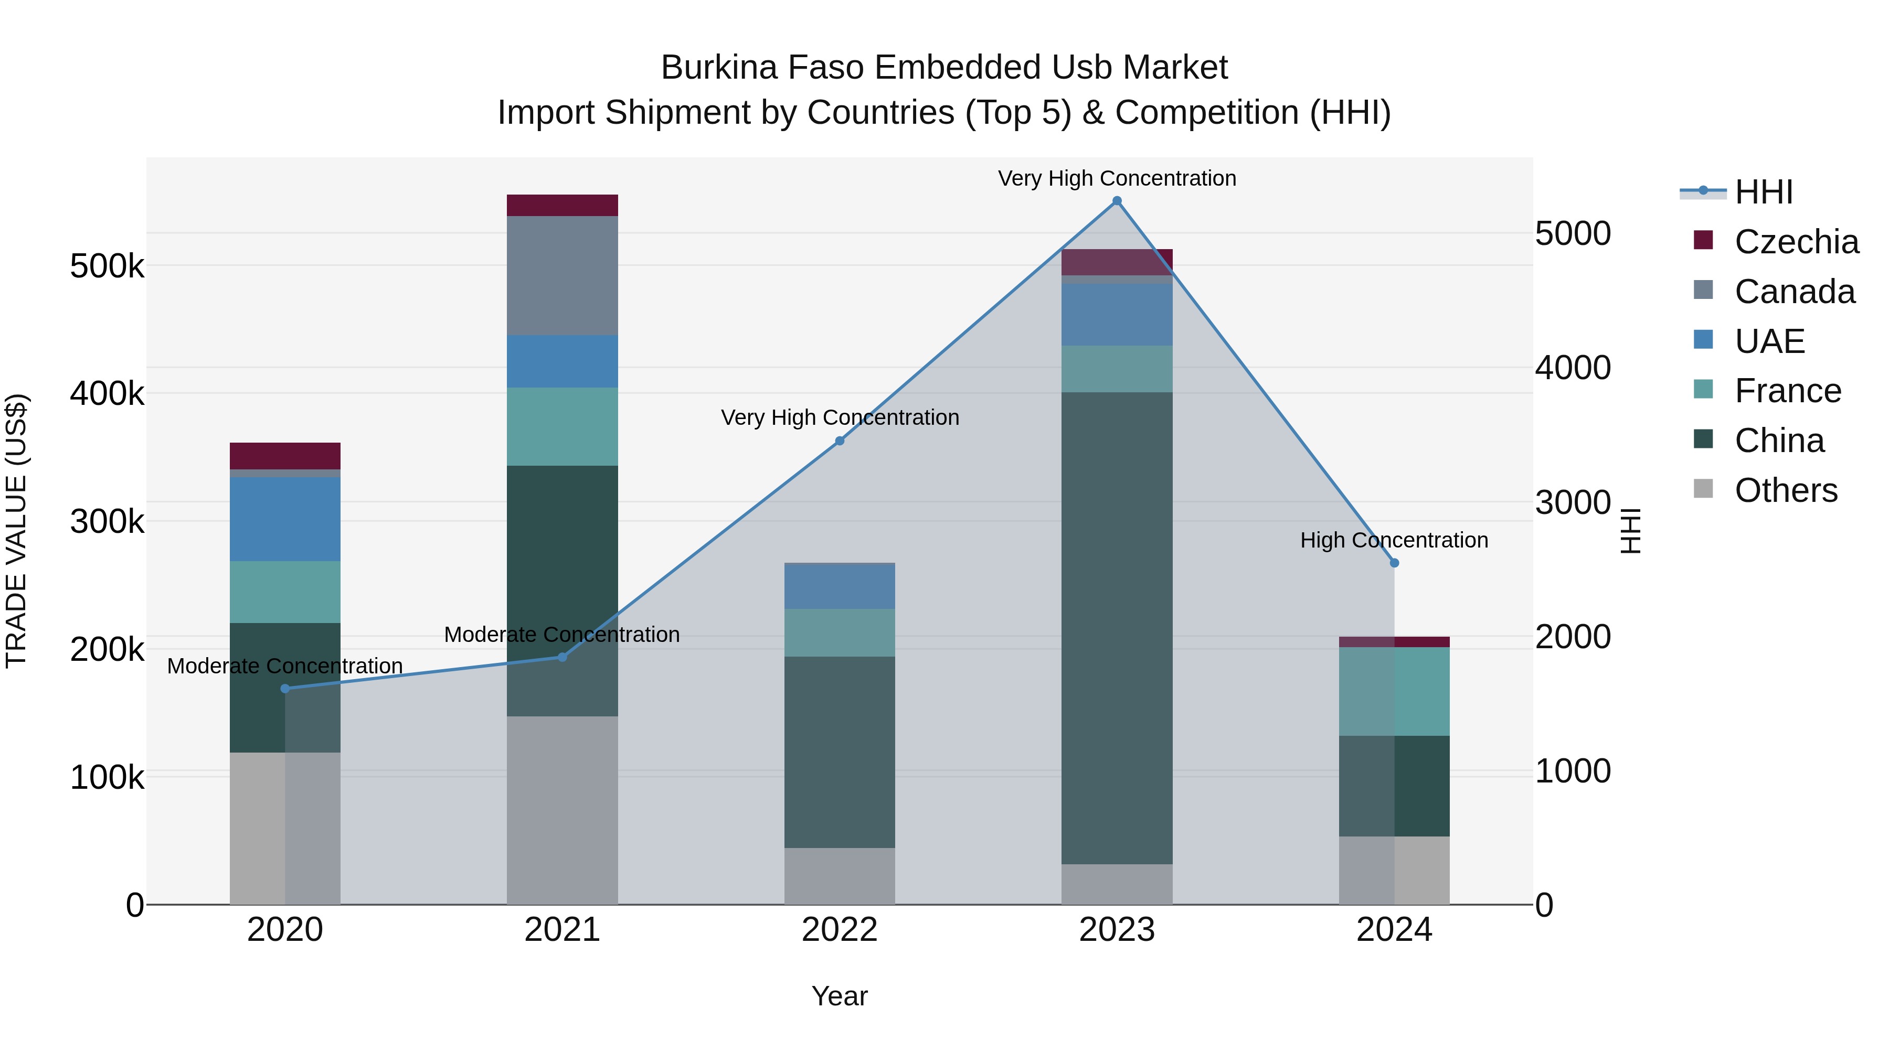This screenshot has height=1062, width=1889.
Task: Click the 1000 HHI axis tick
Action: pos(1573,771)
